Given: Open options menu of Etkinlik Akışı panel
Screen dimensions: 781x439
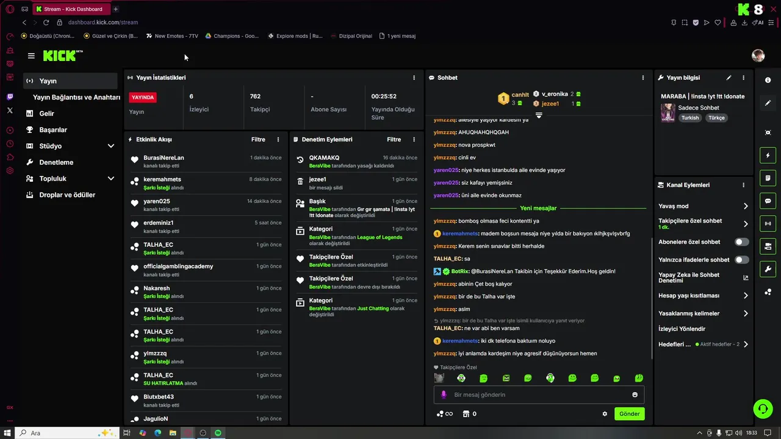Looking at the screenshot, I should (278, 140).
